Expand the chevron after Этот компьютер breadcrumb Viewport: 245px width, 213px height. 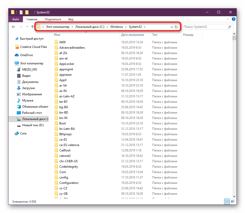pos(72,27)
